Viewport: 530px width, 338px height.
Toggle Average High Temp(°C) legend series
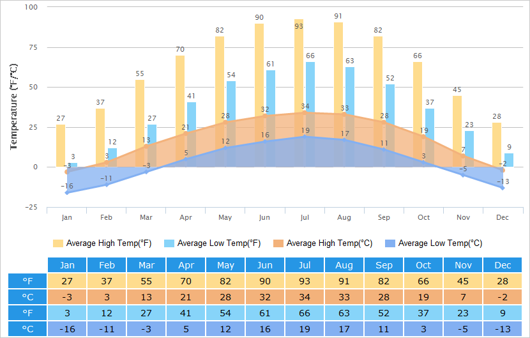pyautogui.click(x=329, y=243)
